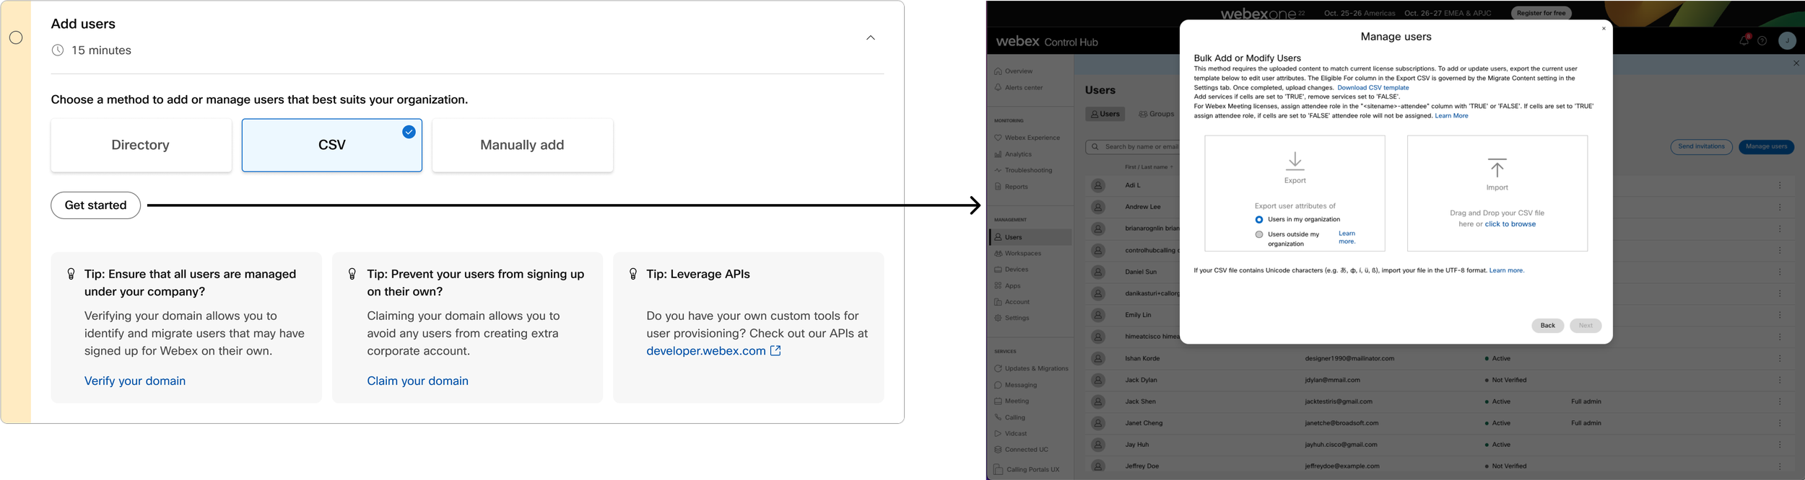This screenshot has height=480, width=1805.
Task: Go to Overview in the sidebar
Action: click(1013, 71)
